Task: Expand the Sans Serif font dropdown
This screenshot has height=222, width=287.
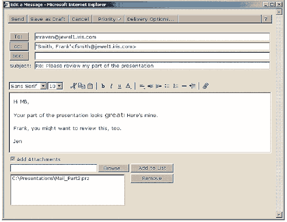Action: [x=43, y=86]
